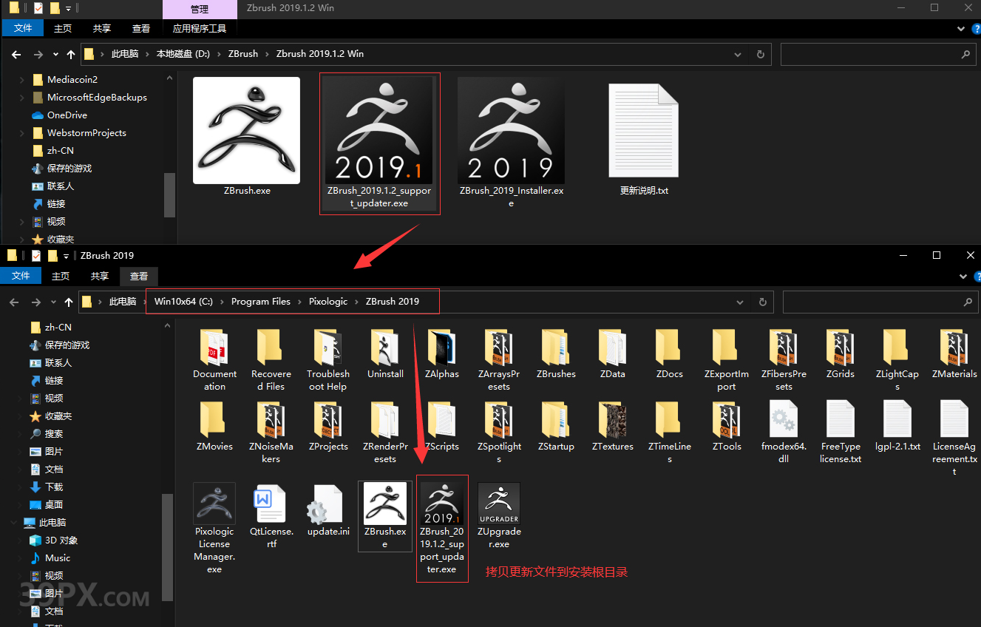Click Program Files in the breadcrumb path

coord(261,302)
